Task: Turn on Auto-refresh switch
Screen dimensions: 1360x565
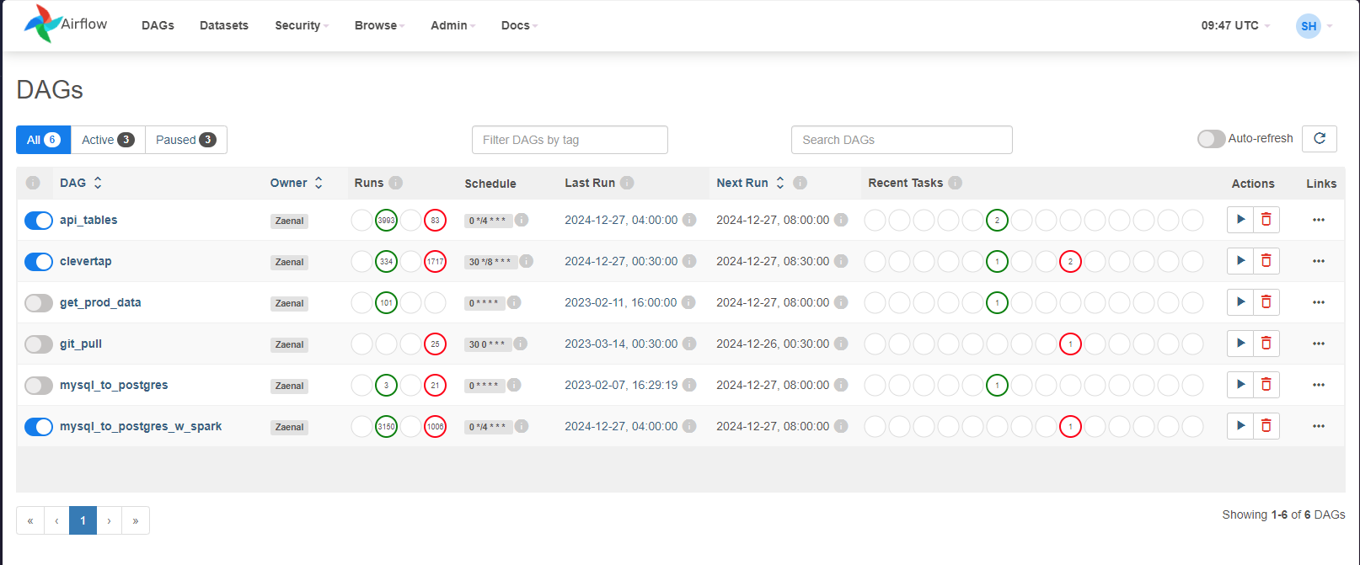Action: [1211, 139]
